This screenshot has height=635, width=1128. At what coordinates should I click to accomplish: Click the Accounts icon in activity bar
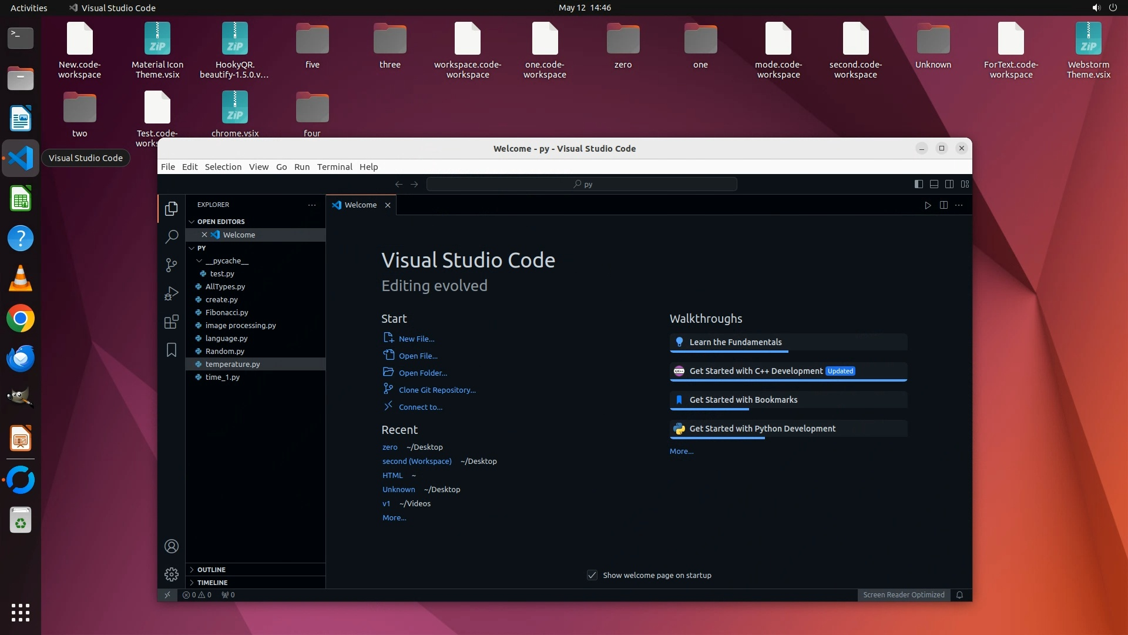[x=171, y=546]
